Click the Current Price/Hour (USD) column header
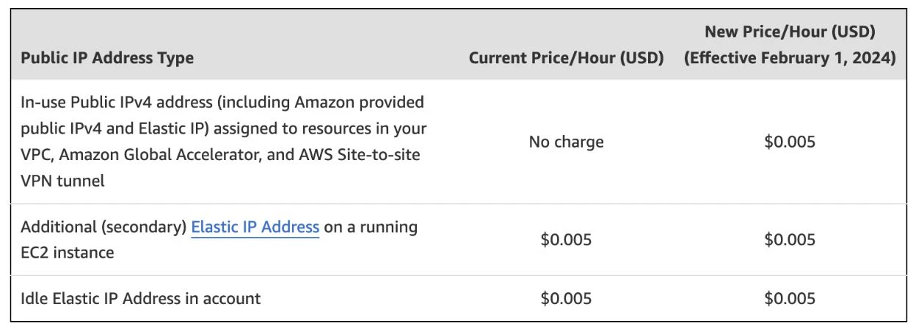This screenshot has width=913, height=329. point(566,58)
